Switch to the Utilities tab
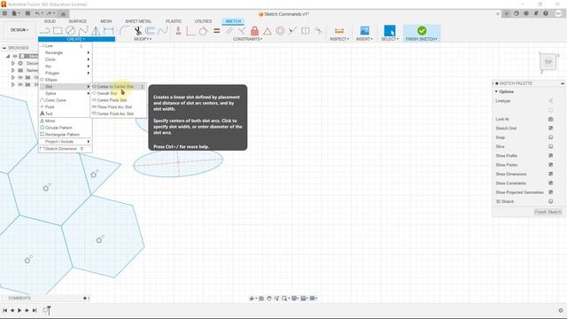Viewport: 567px width, 319px height. (x=203, y=21)
